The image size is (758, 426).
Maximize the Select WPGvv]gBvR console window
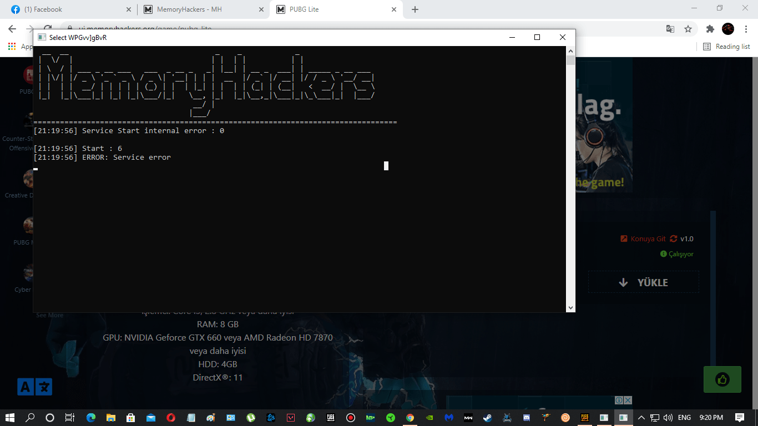point(537,37)
